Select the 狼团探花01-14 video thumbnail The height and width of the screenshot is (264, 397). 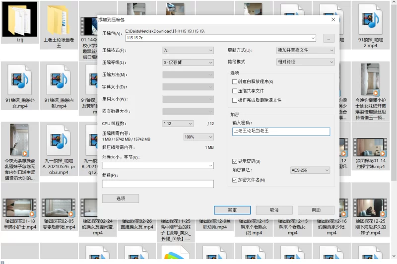(x=370, y=147)
